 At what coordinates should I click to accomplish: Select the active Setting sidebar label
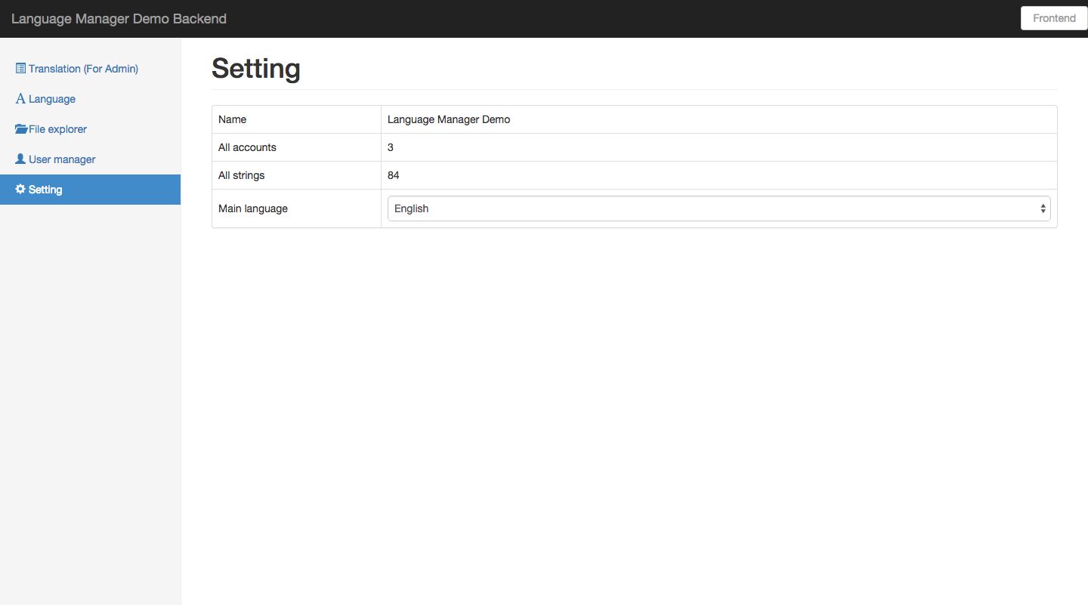pos(45,190)
